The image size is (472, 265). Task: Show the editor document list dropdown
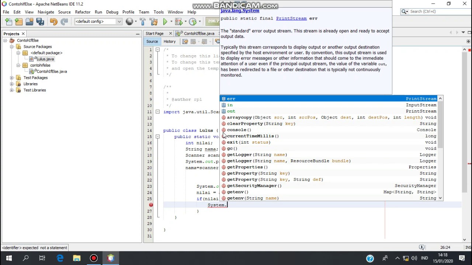pos(463,33)
